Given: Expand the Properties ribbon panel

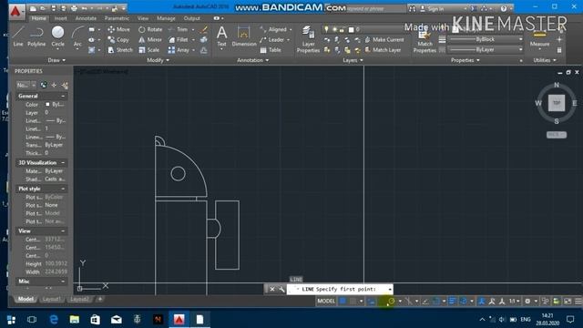Looking at the screenshot, I should point(465,60).
